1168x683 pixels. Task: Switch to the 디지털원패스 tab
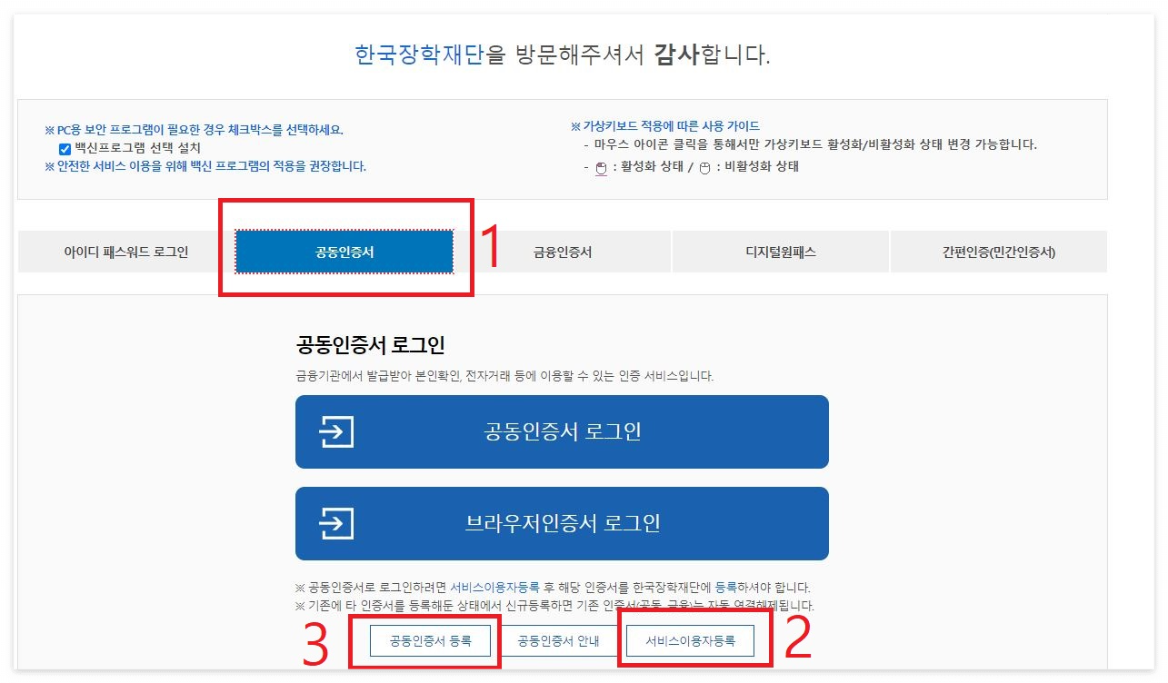780,252
